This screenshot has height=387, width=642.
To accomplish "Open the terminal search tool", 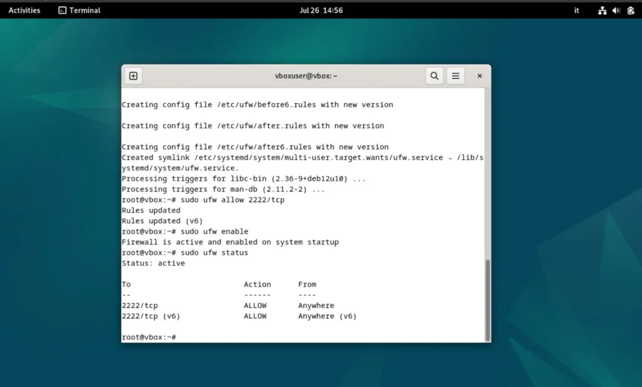I will tap(434, 76).
